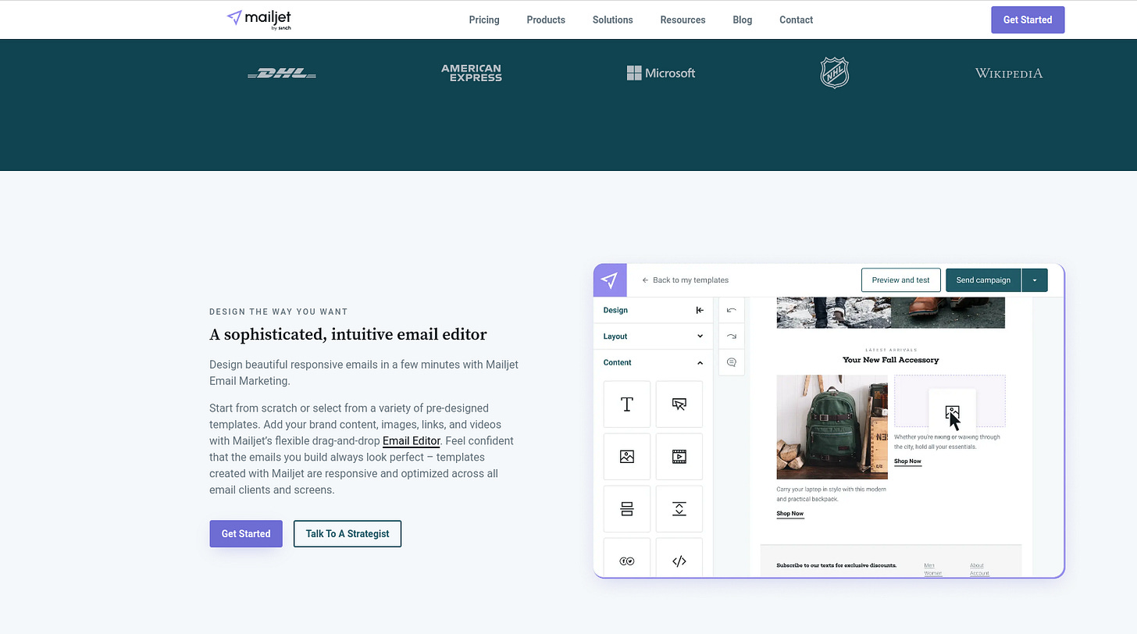Click Shop Now under the essentials text
The image size is (1137, 634).
click(x=907, y=461)
